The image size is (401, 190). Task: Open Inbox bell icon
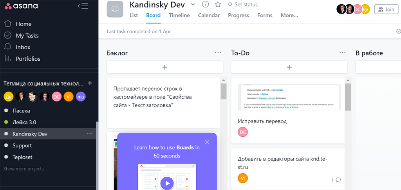point(7,47)
